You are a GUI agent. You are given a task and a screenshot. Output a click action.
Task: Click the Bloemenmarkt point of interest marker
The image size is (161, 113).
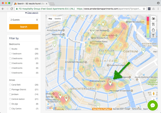point(91,81)
